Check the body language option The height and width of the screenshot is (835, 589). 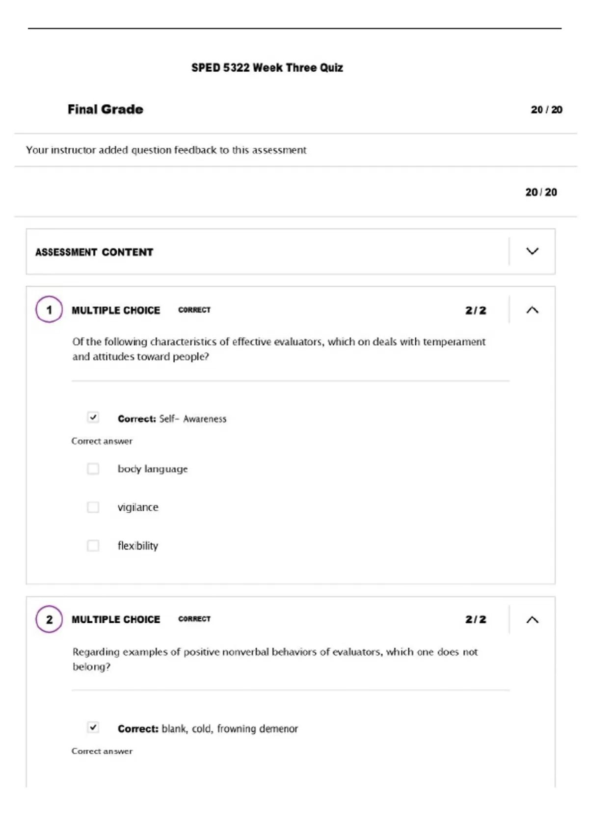click(x=93, y=469)
